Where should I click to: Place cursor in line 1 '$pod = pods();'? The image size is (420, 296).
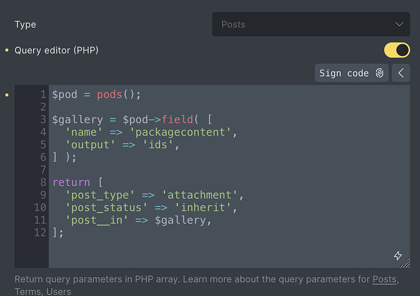pos(96,95)
